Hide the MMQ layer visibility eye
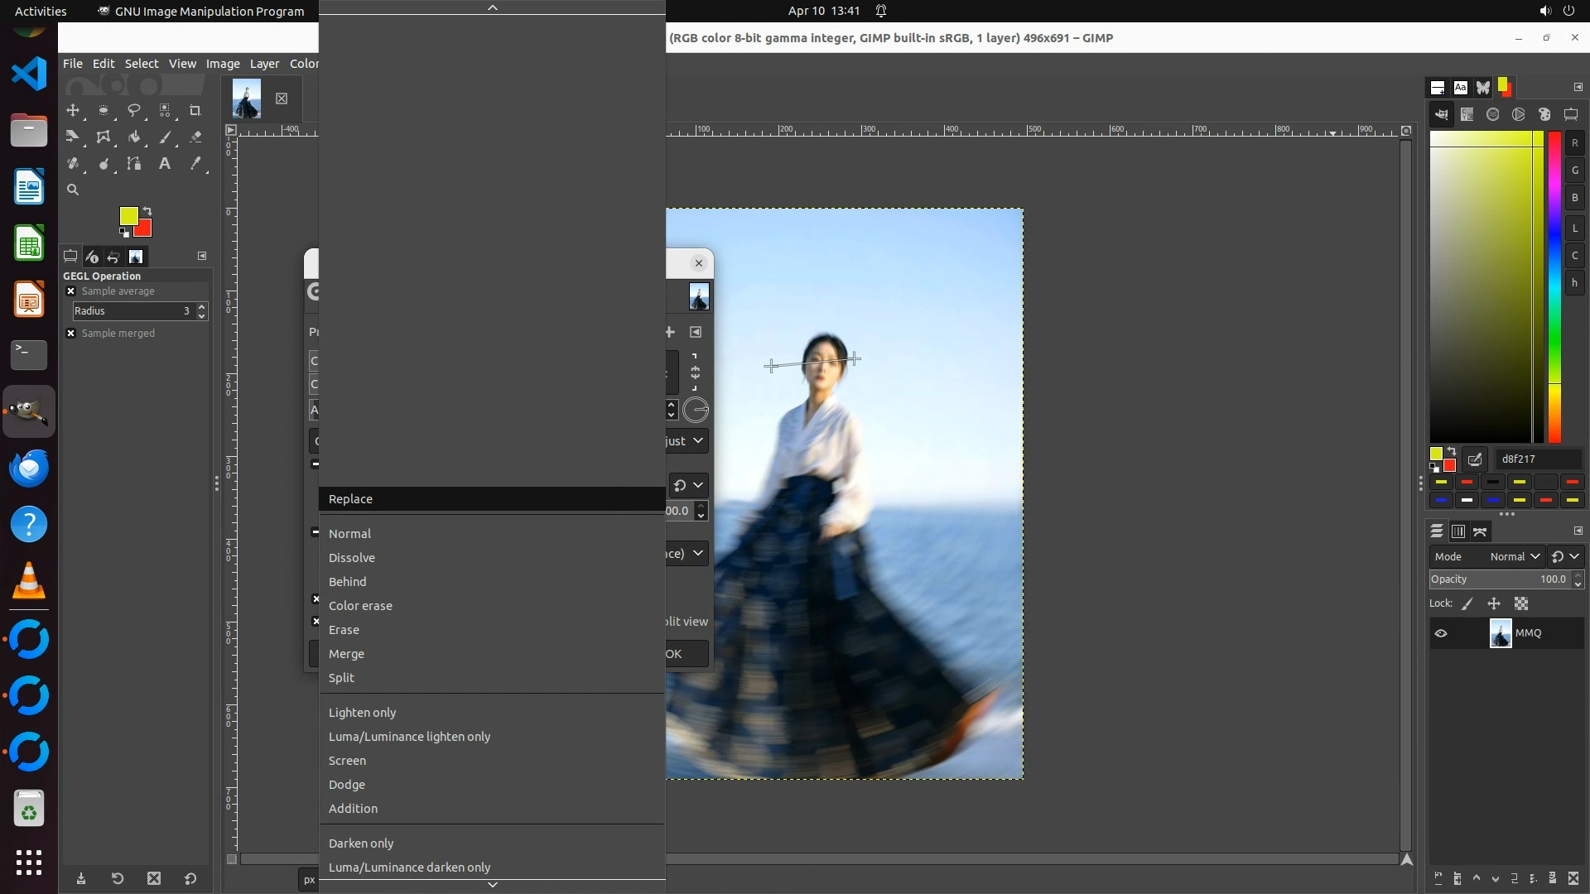 pyautogui.click(x=1441, y=633)
